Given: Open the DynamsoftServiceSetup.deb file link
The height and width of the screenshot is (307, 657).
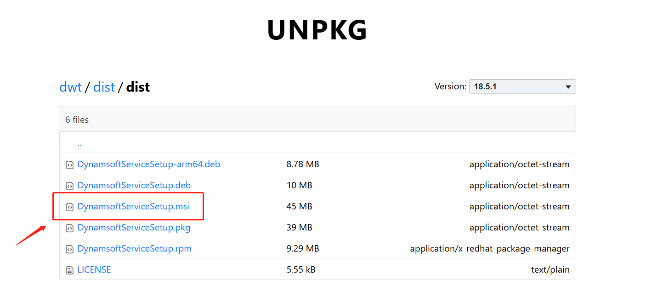Looking at the screenshot, I should 134,185.
